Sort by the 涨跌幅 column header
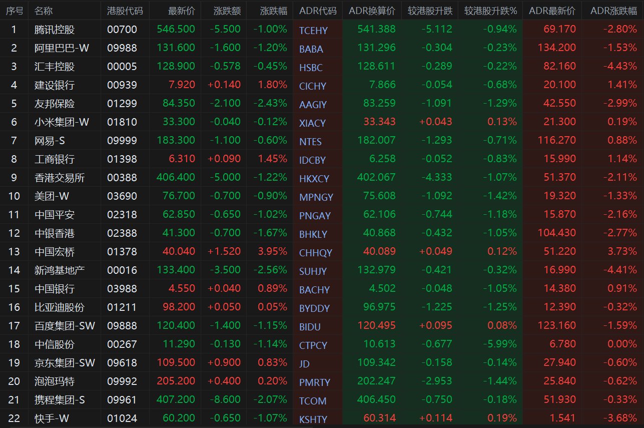Screen dimensions: 644x428 [x=274, y=11]
